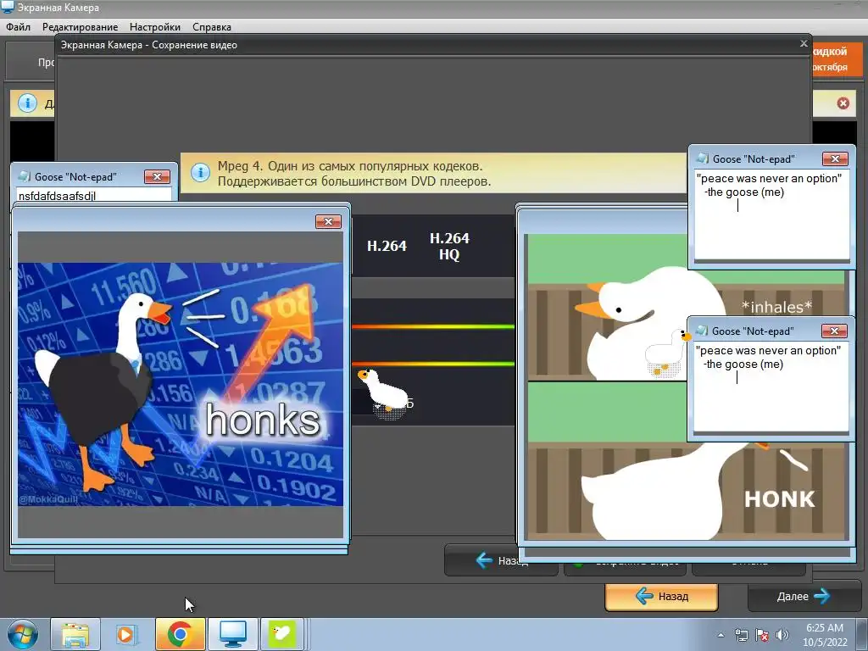
Task: Click the text area of the upper-right Goose Not-epad
Action: [x=771, y=214]
